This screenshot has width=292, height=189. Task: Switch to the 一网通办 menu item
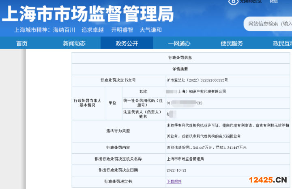tap(179, 43)
